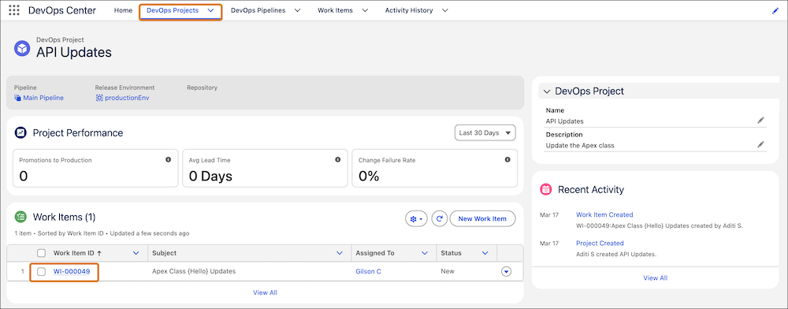Click info icon for Change Failure Rate
Viewport: 788px width, 309px height.
pyautogui.click(x=507, y=159)
